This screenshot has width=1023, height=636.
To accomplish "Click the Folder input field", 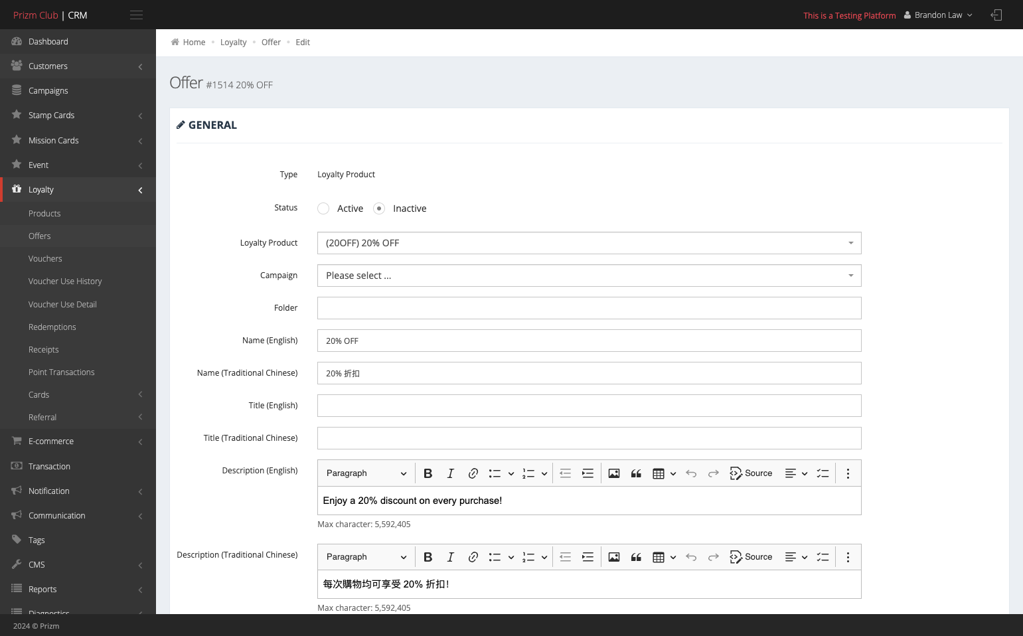I will (x=590, y=308).
